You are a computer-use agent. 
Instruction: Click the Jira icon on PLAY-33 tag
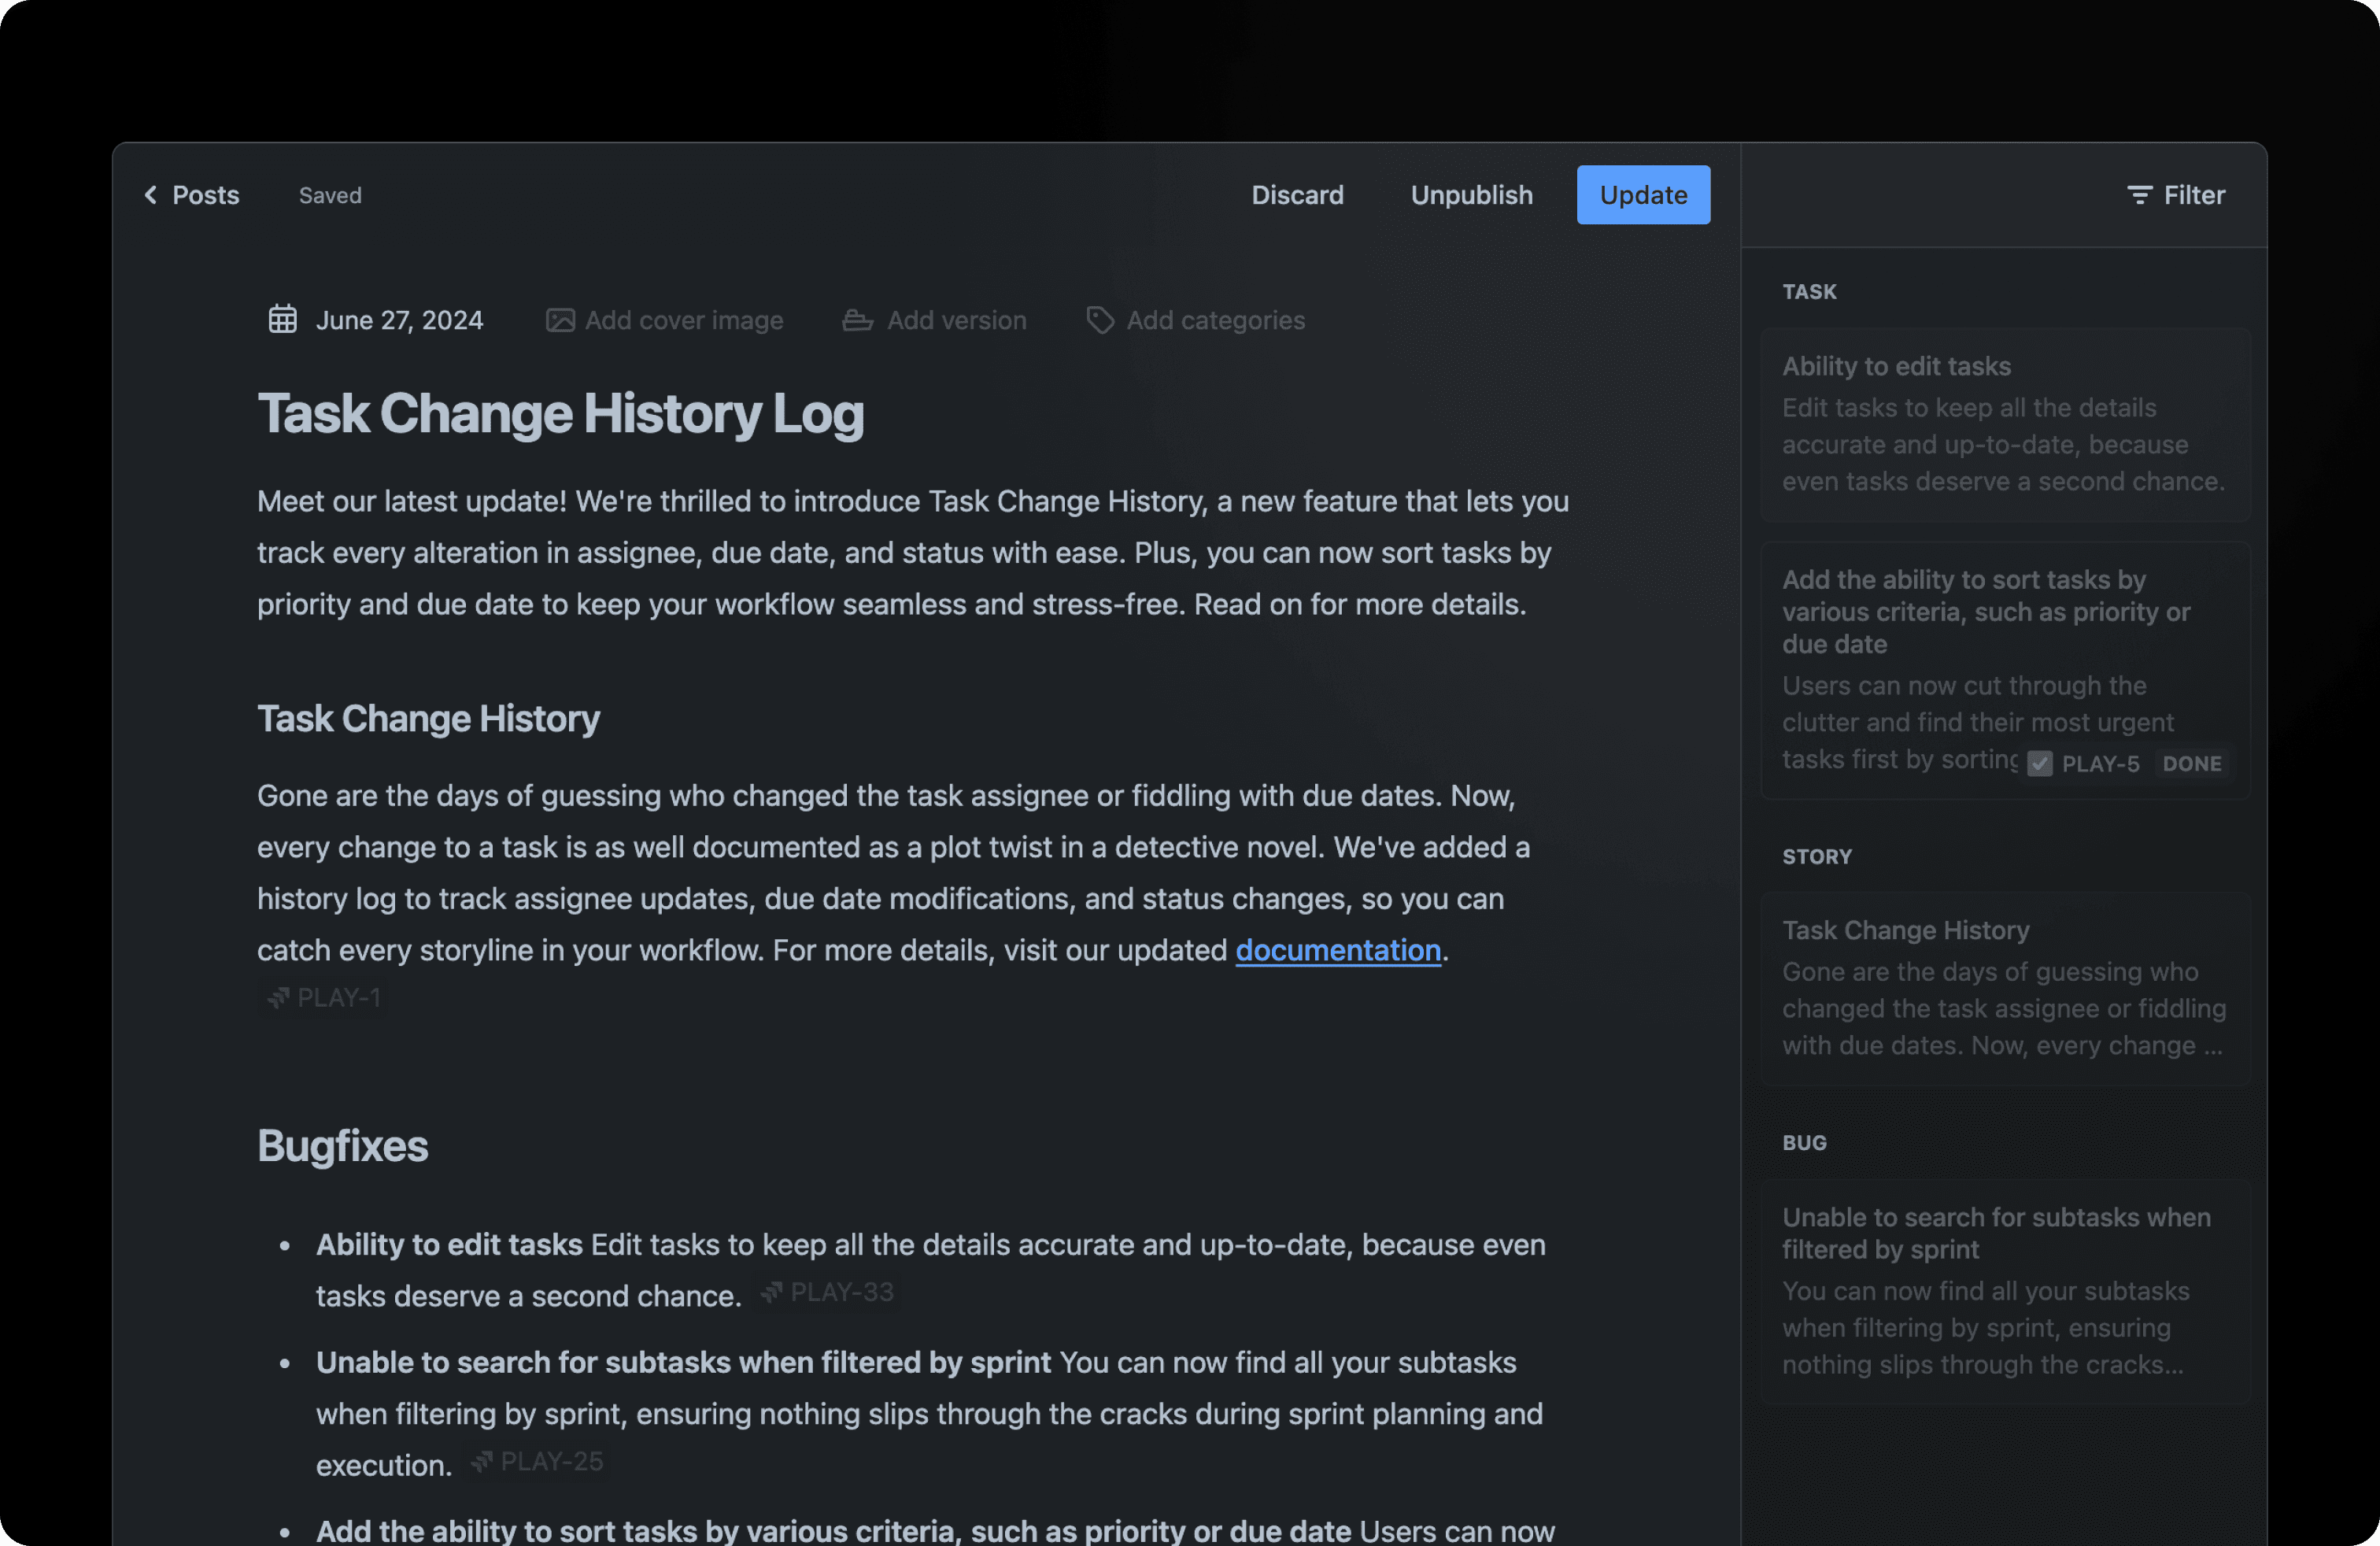point(771,1292)
